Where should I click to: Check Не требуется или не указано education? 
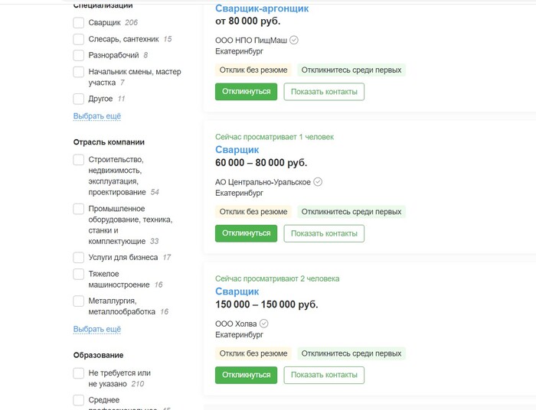click(79, 373)
